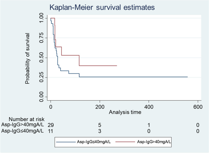Select the Number at risk heading
The image size is (209, 153).
tap(26, 119)
